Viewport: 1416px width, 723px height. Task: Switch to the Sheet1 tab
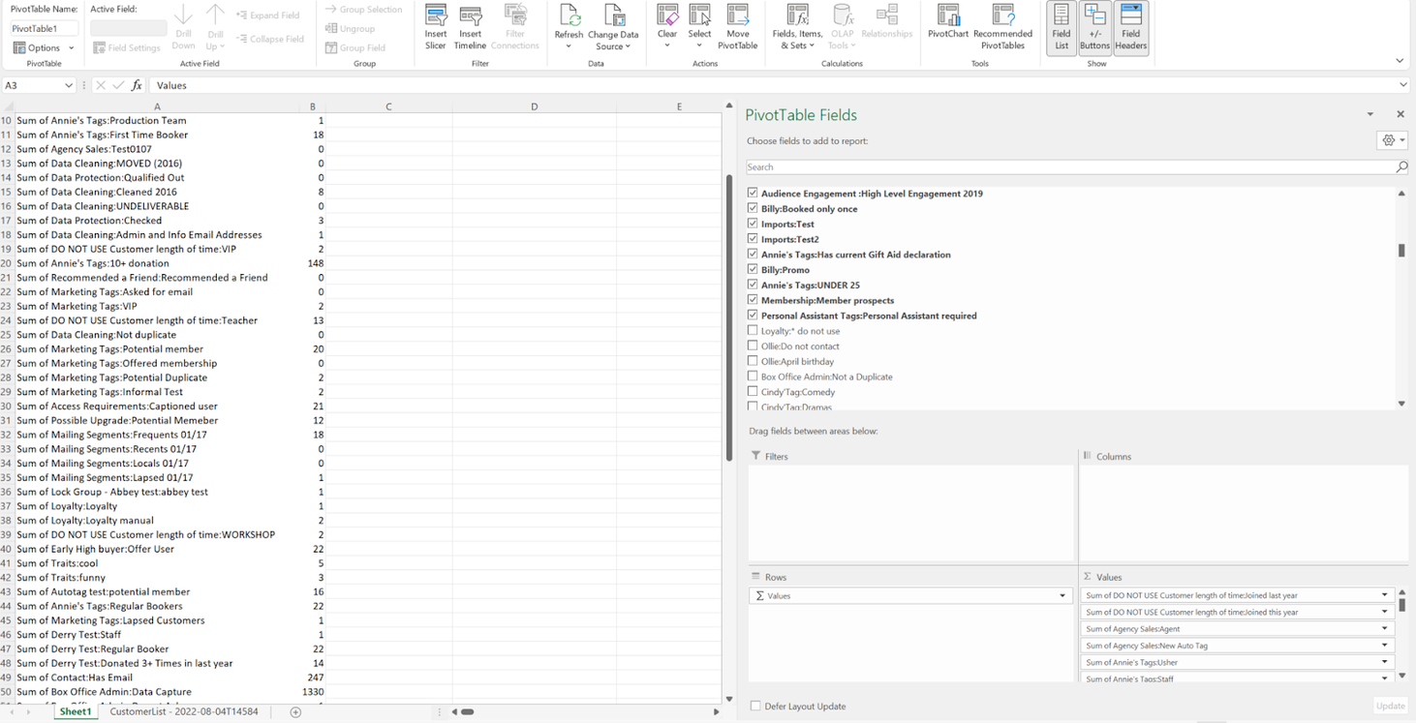coord(76,712)
